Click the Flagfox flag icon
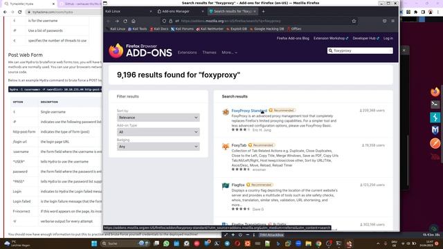Image resolution: width=443 pixels, height=249 pixels. coord(226,186)
